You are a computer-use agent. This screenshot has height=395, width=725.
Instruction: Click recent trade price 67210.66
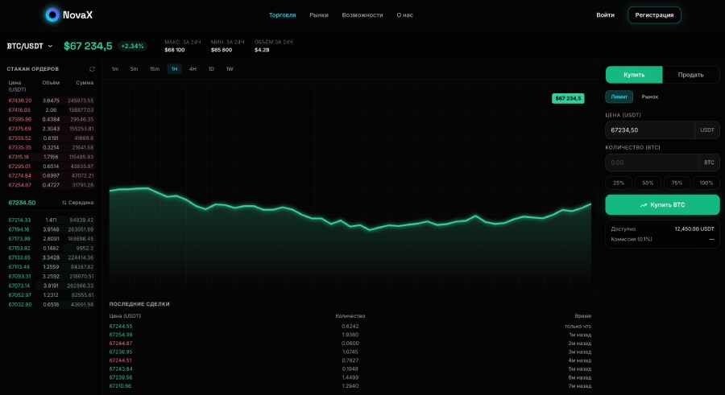point(120,386)
